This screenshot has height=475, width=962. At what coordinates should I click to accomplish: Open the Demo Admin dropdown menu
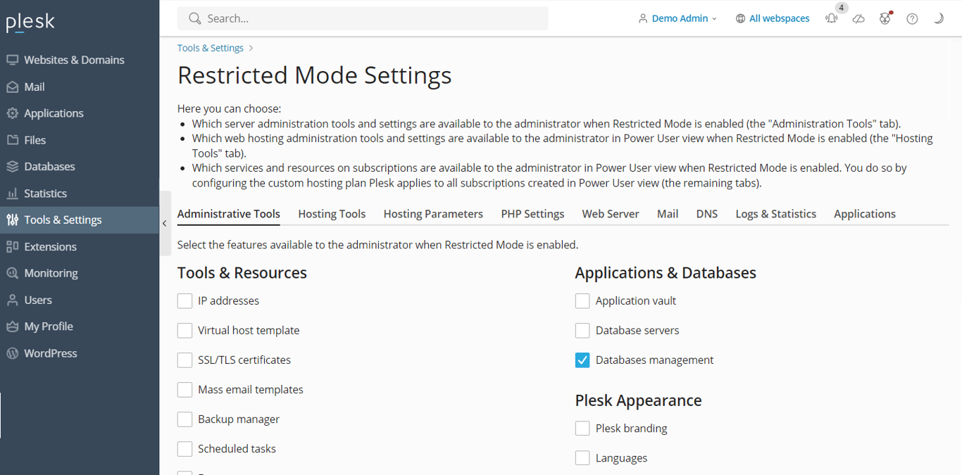pyautogui.click(x=677, y=18)
